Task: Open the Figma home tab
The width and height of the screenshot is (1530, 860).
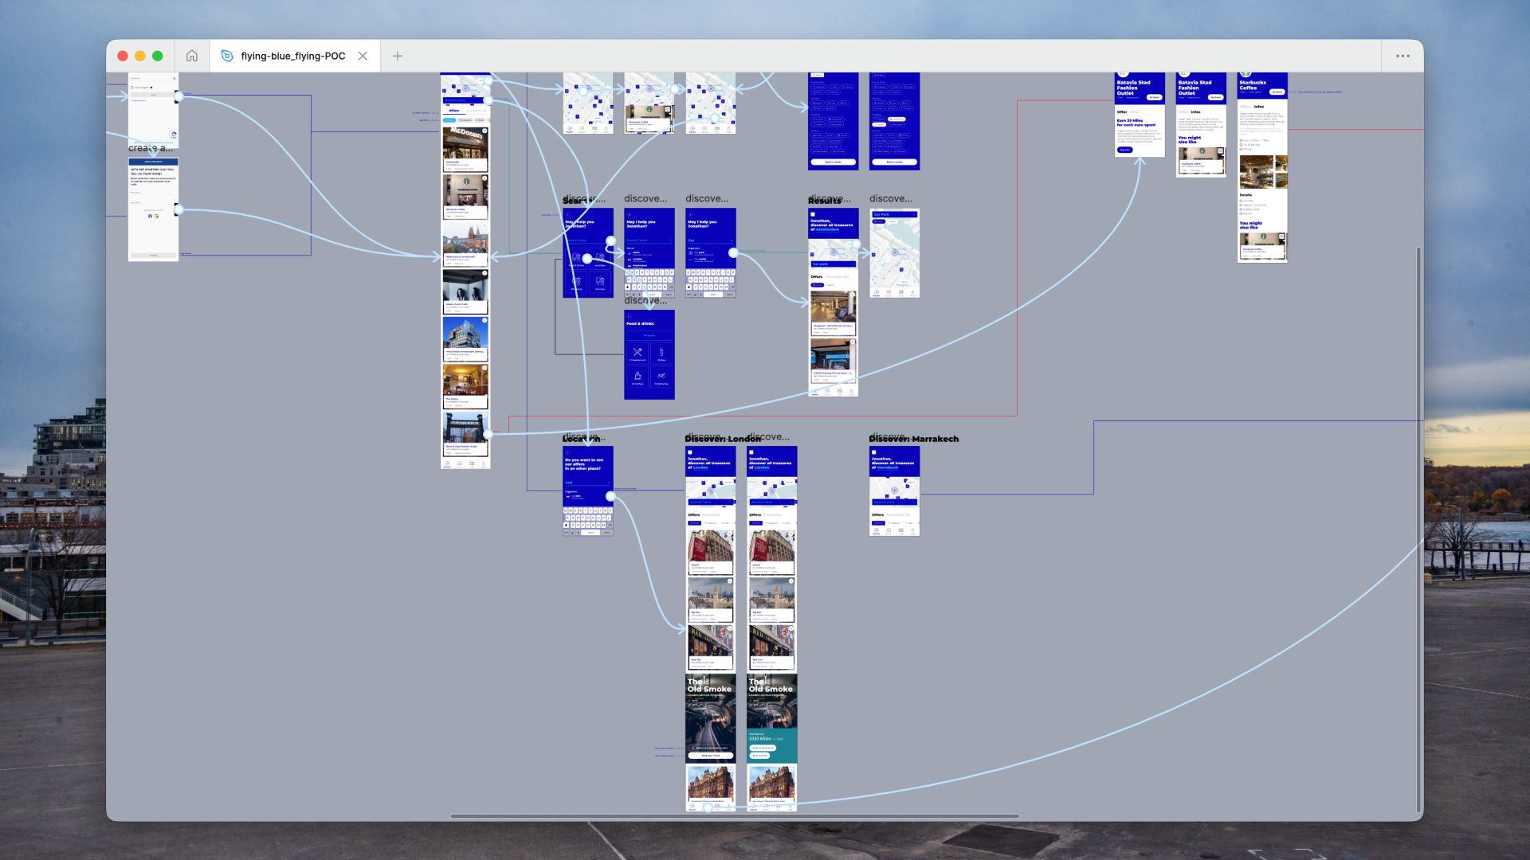Action: click(x=192, y=56)
